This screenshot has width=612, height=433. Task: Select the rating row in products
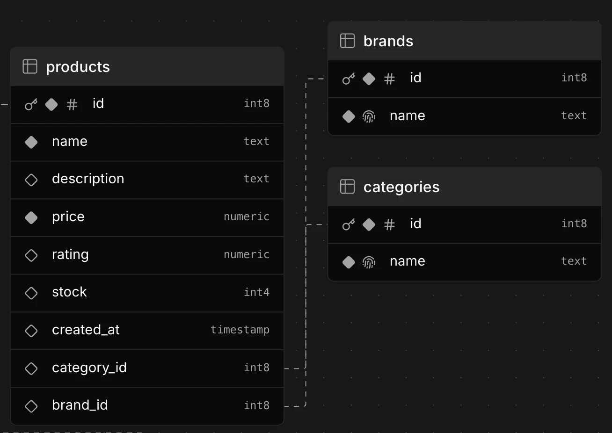pos(140,255)
